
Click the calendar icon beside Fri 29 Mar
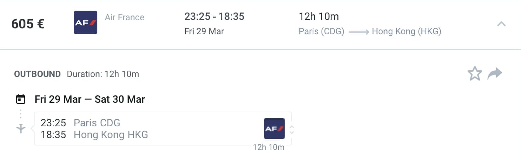pyautogui.click(x=21, y=99)
